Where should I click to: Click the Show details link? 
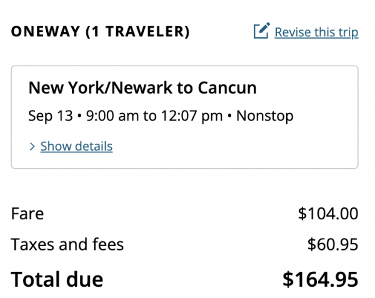[x=76, y=147]
